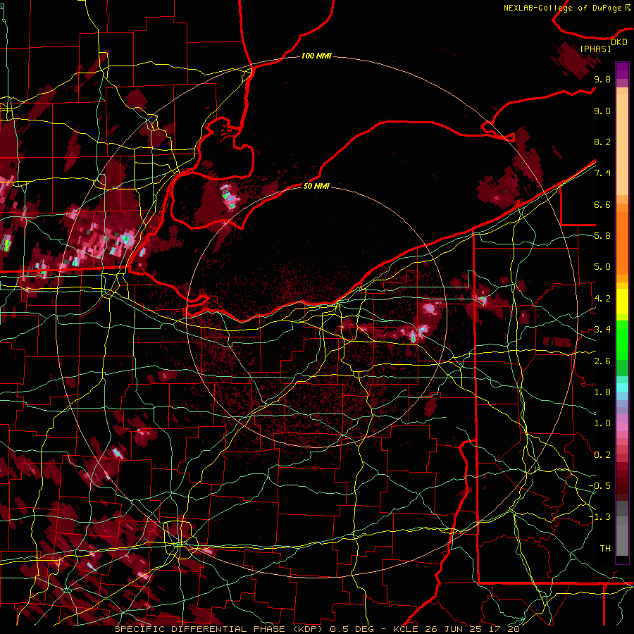Click the "0.5 DEG" elevation angle in the caption

click(352, 629)
